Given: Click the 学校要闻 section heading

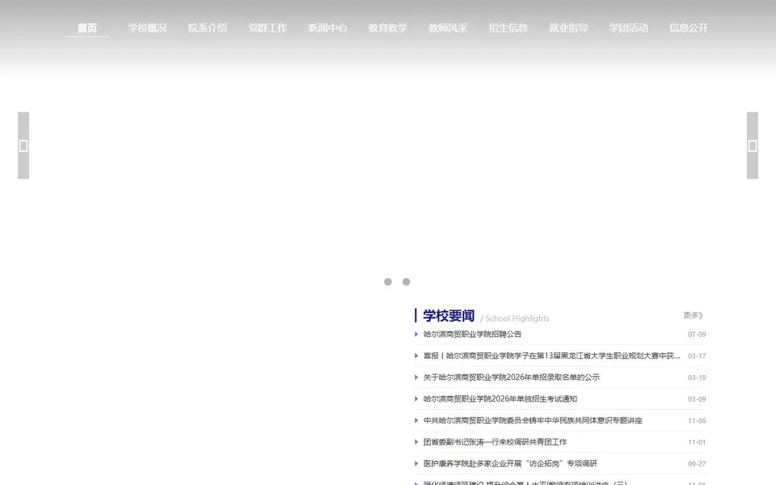Looking at the screenshot, I should [x=449, y=315].
